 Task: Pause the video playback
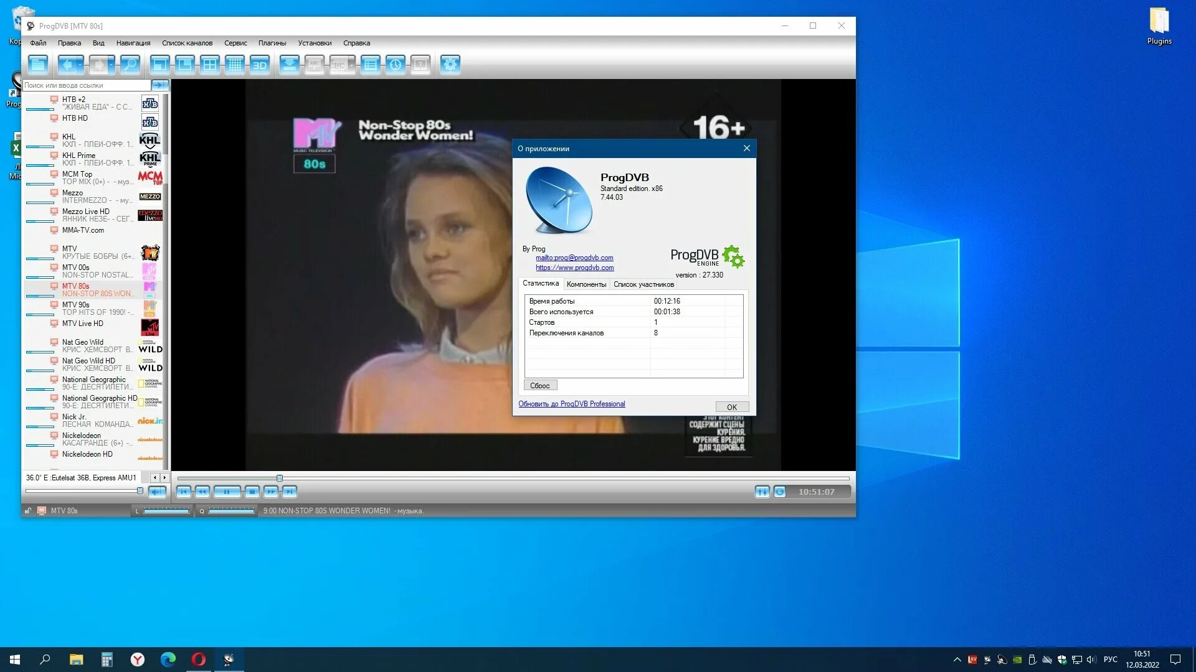227,492
